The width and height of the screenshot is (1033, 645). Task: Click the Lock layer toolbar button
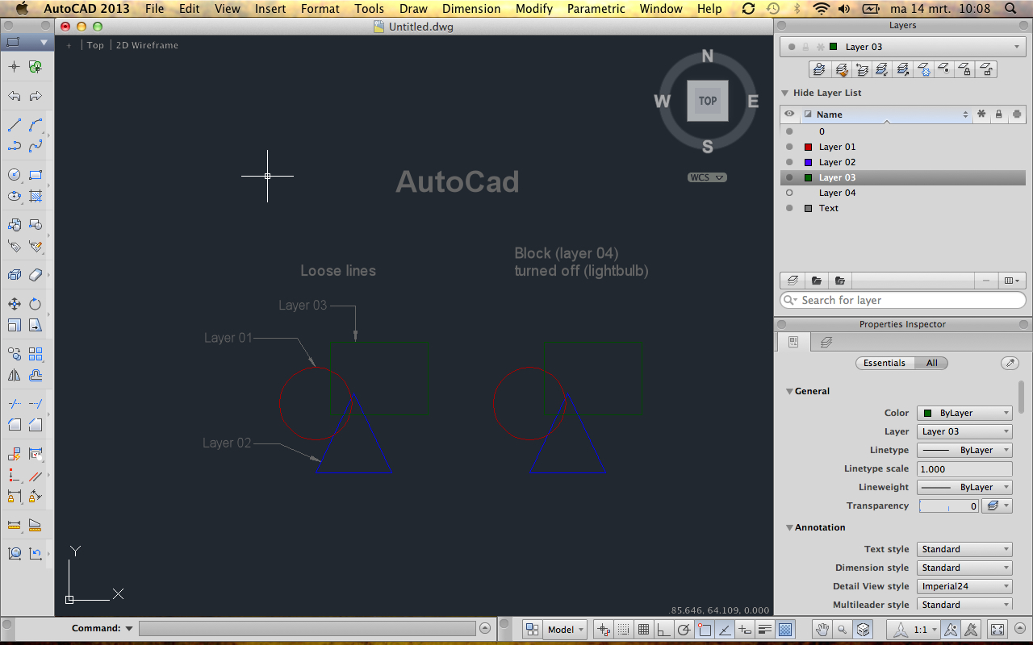click(x=965, y=69)
